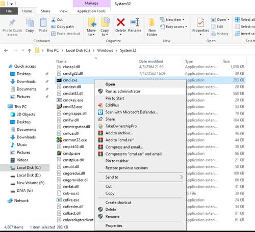
Task: Switch to the Share tab
Action: tap(45, 11)
